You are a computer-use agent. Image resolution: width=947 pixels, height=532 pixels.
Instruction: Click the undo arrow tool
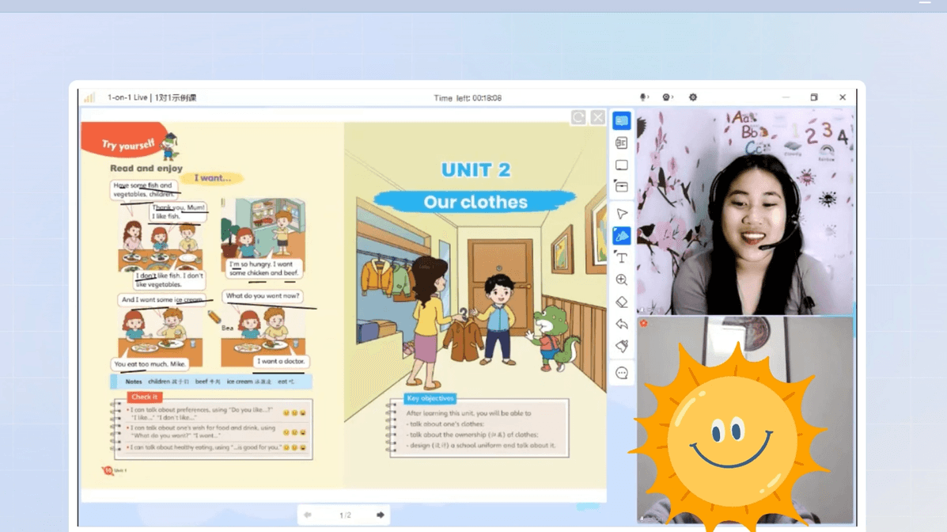point(621,325)
